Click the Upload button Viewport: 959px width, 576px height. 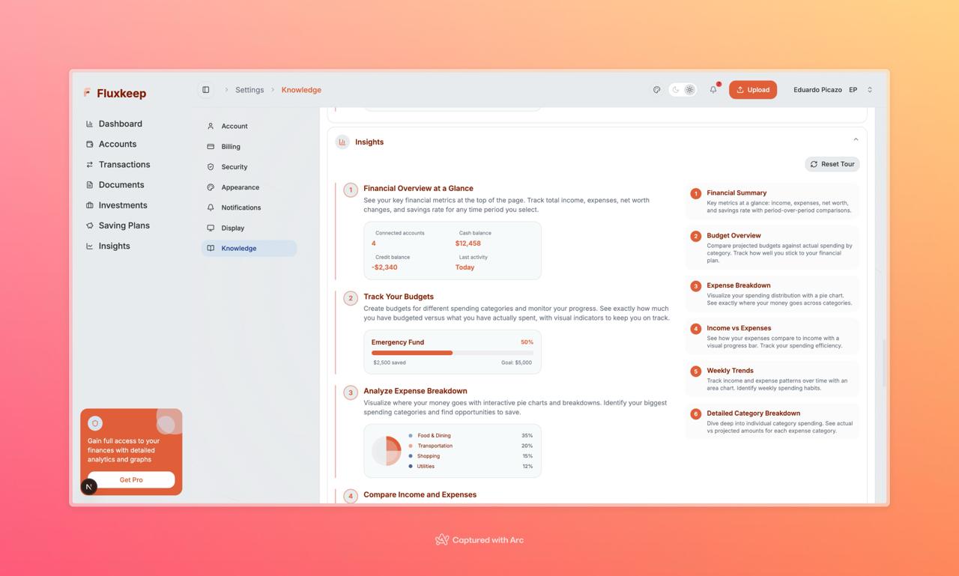[753, 90]
